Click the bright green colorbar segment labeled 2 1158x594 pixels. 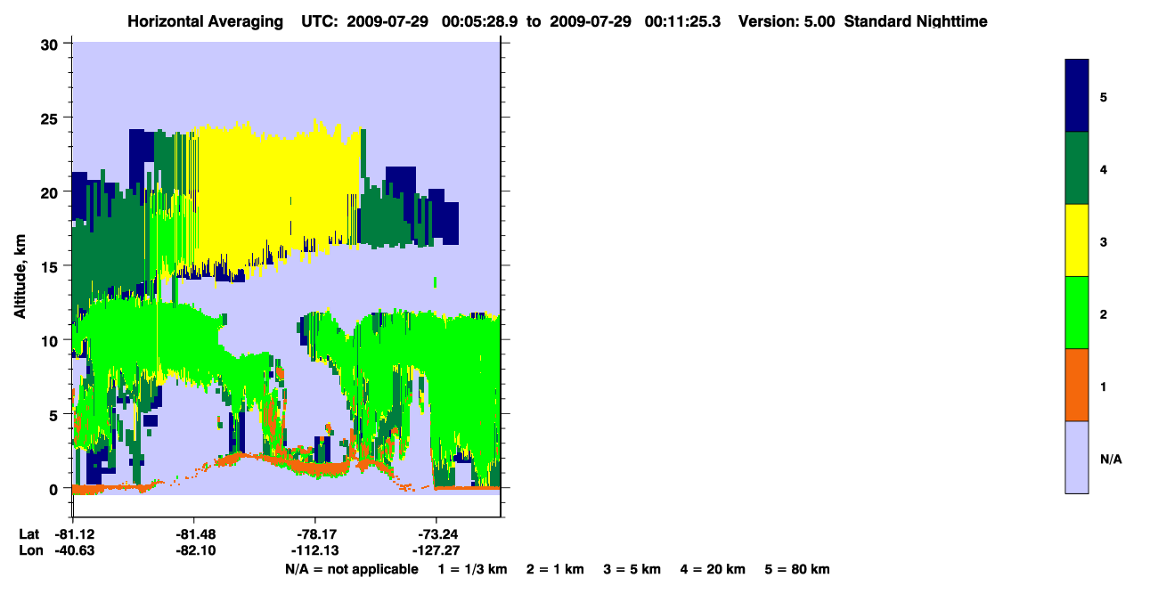1077,313
